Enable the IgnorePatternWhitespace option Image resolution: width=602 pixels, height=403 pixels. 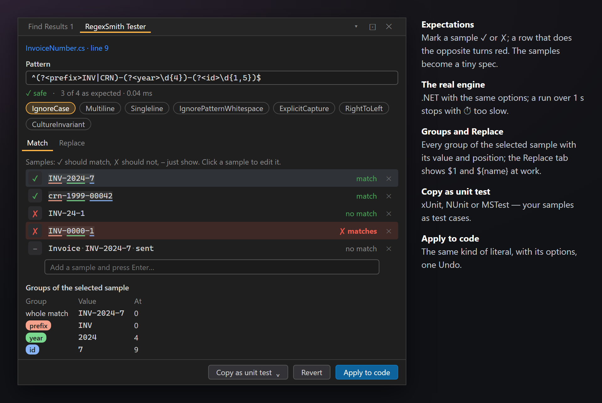[x=221, y=108]
